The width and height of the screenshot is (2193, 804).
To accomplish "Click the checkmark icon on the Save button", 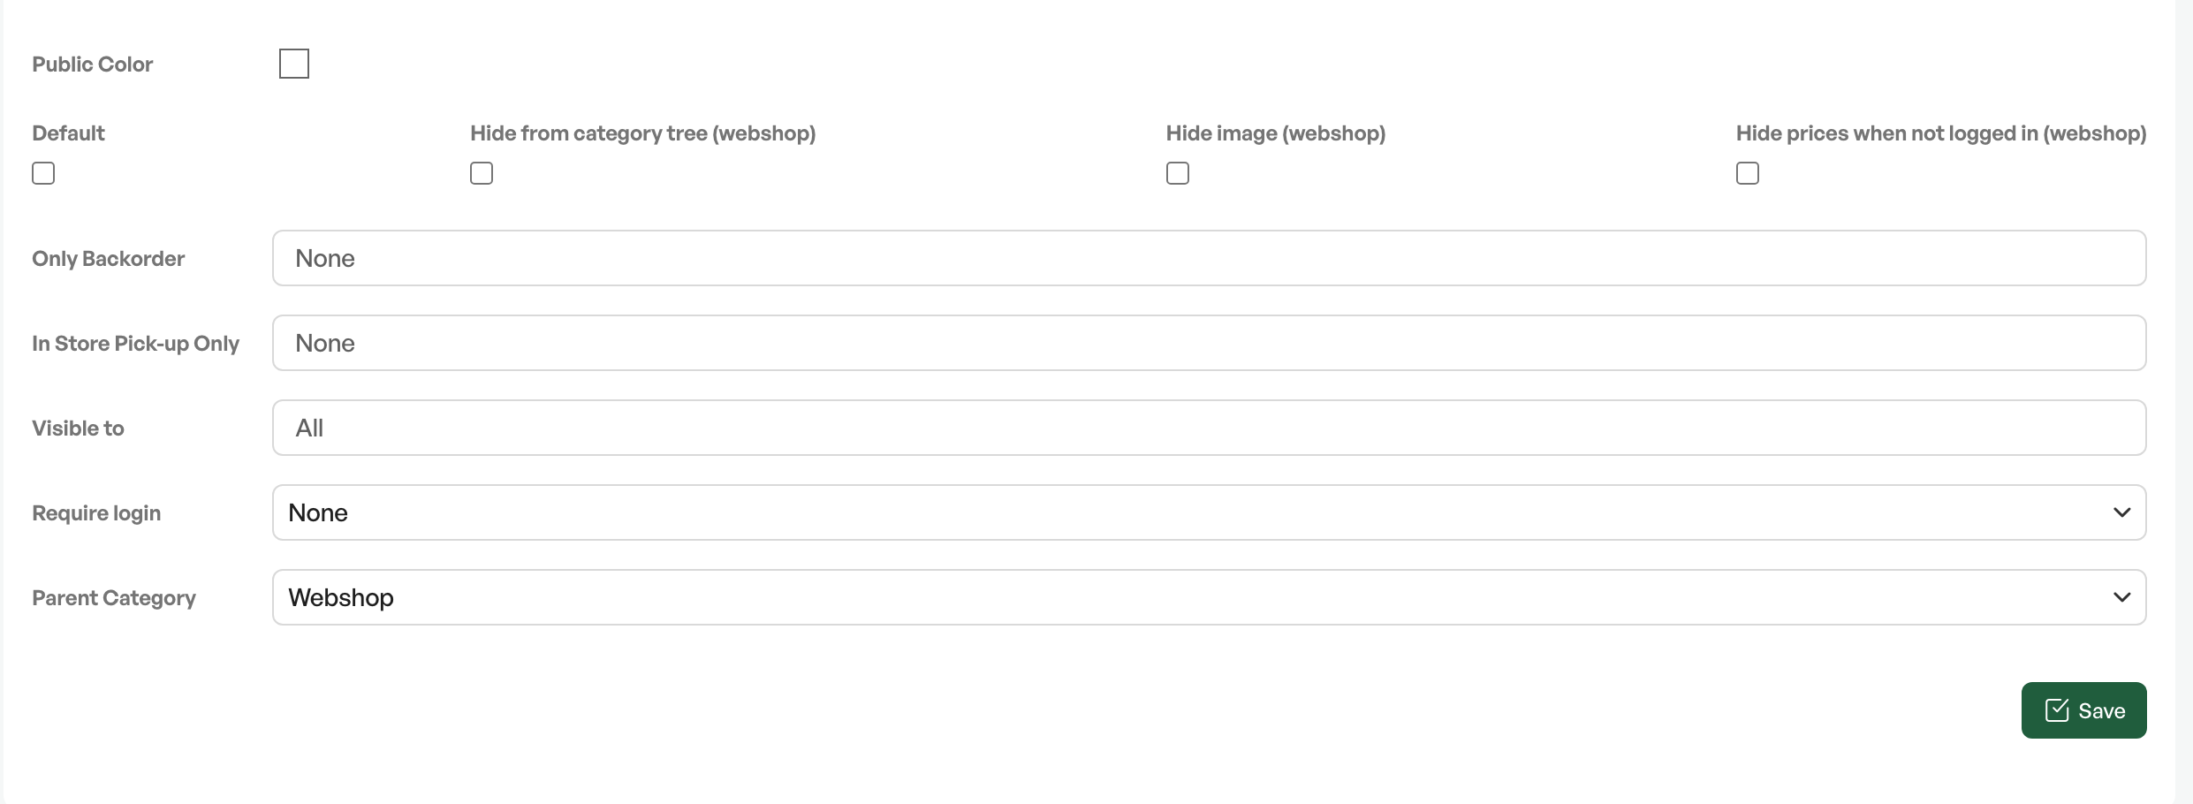I will [x=2057, y=710].
